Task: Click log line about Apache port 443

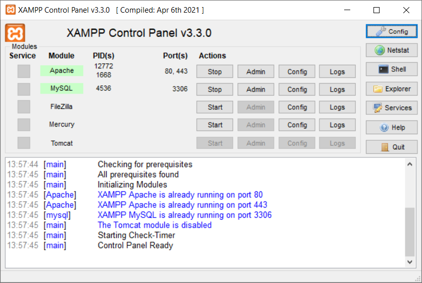Action: pyautogui.click(x=182, y=205)
